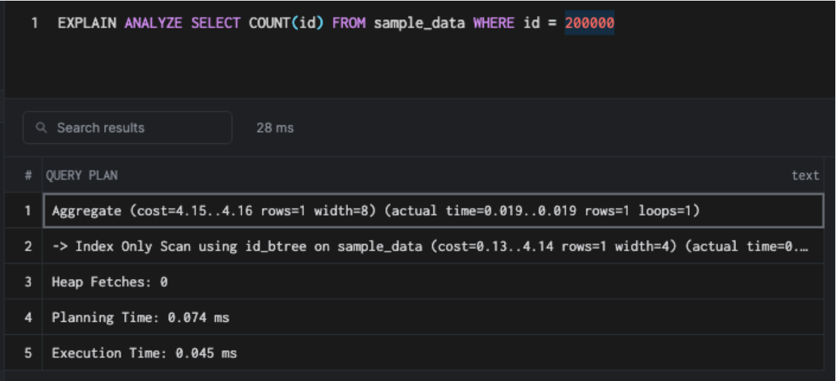Viewport: 836px width, 381px height.
Task: Click the WHERE keyword in the query
Action: [x=493, y=23]
